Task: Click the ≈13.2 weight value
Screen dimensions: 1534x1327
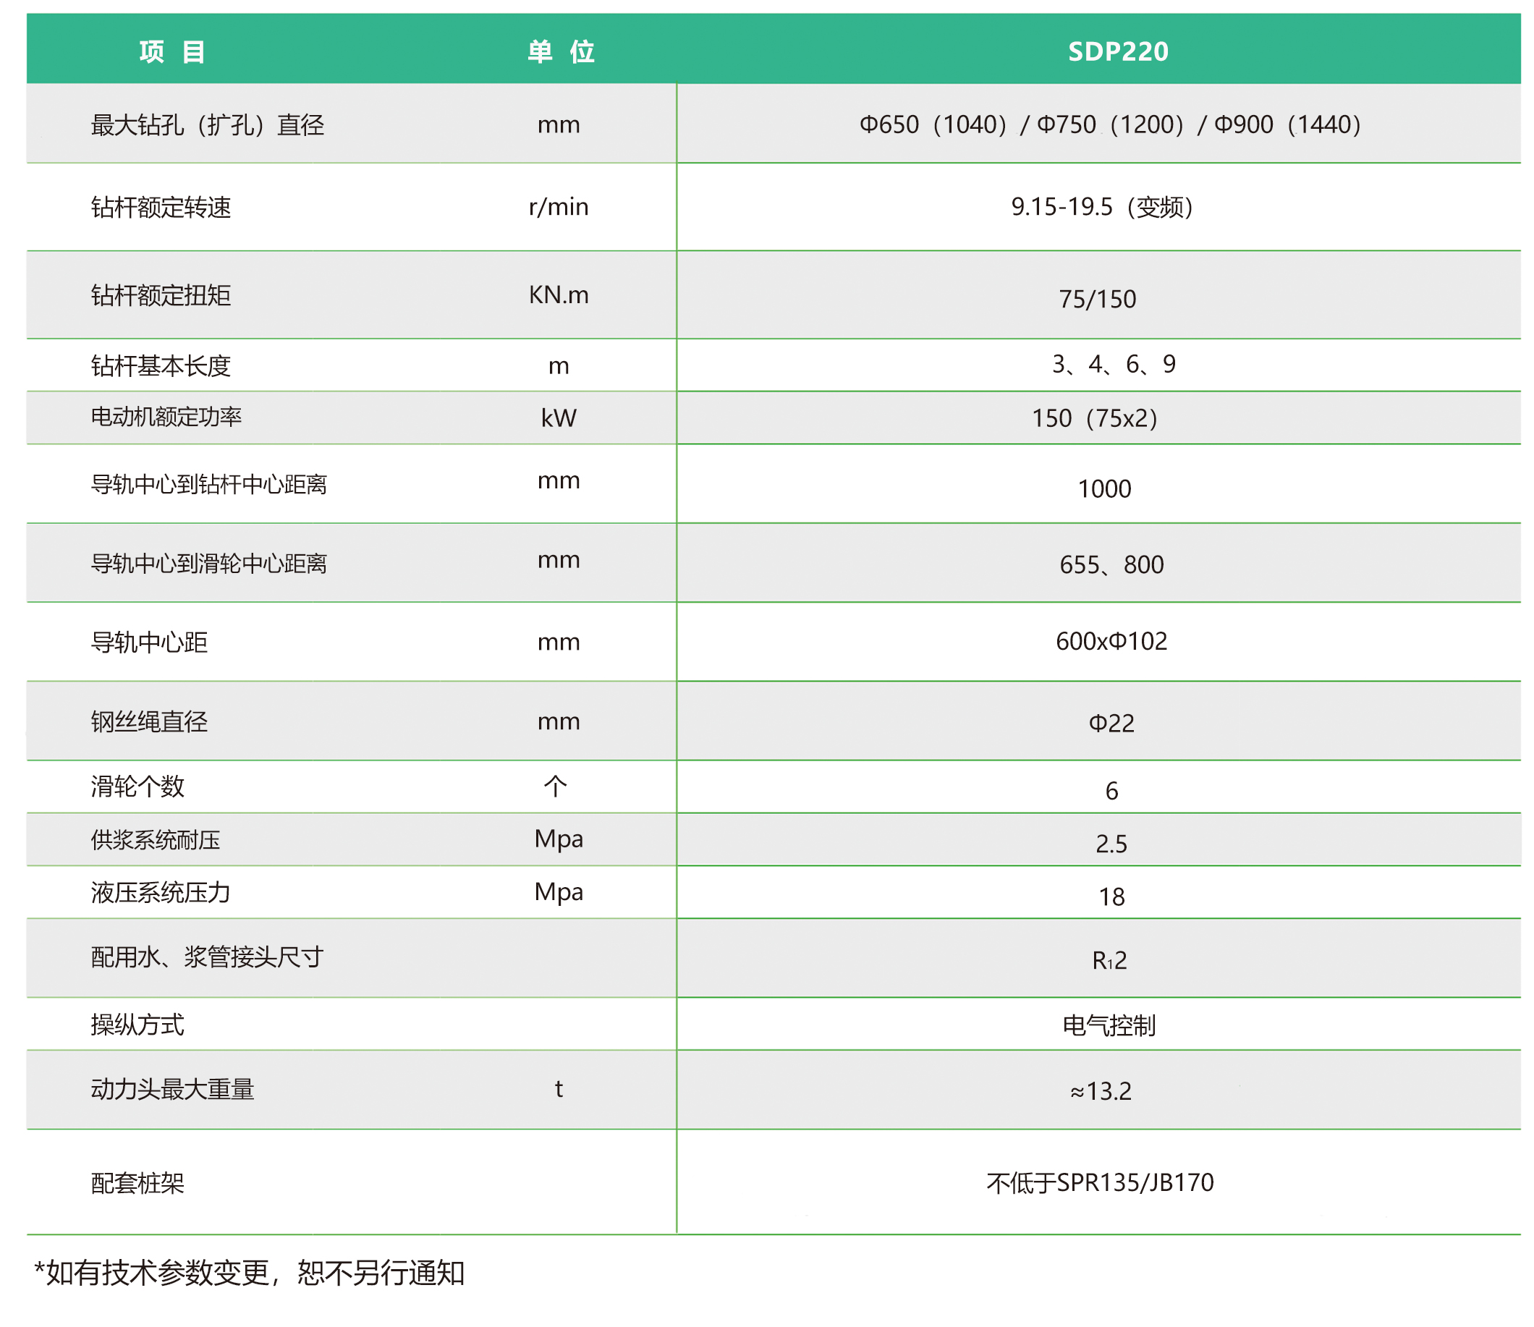Action: [x=1101, y=1092]
